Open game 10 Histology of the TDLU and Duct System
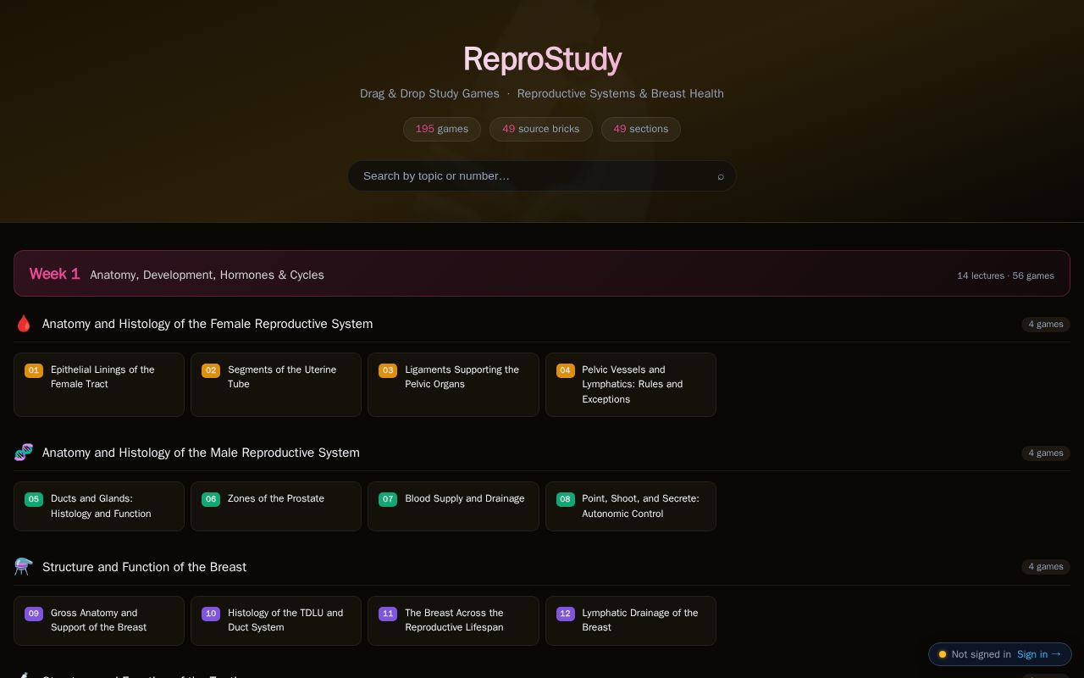 [276, 620]
